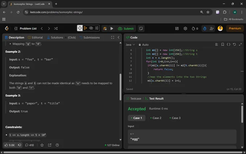The height and width of the screenshot is (154, 246).
Task: Open the All Bookmarks folder
Action: tap(233, 19)
